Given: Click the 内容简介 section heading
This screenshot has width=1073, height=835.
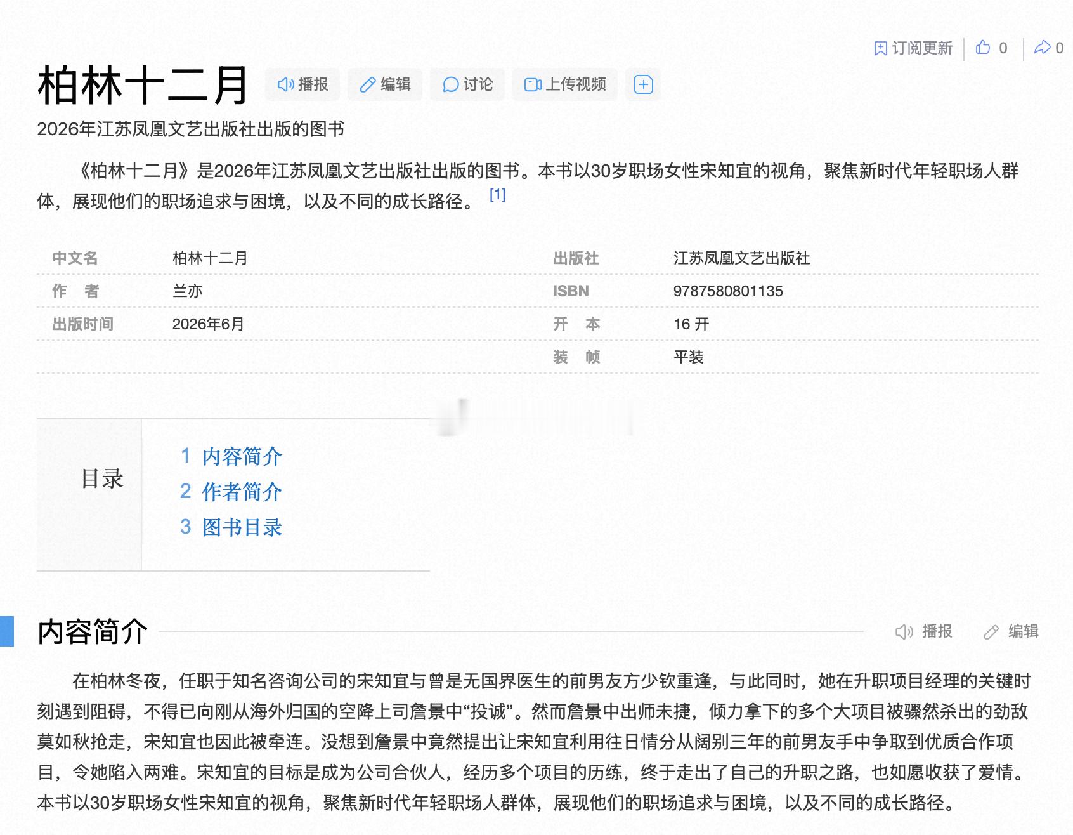Looking at the screenshot, I should click(x=93, y=632).
